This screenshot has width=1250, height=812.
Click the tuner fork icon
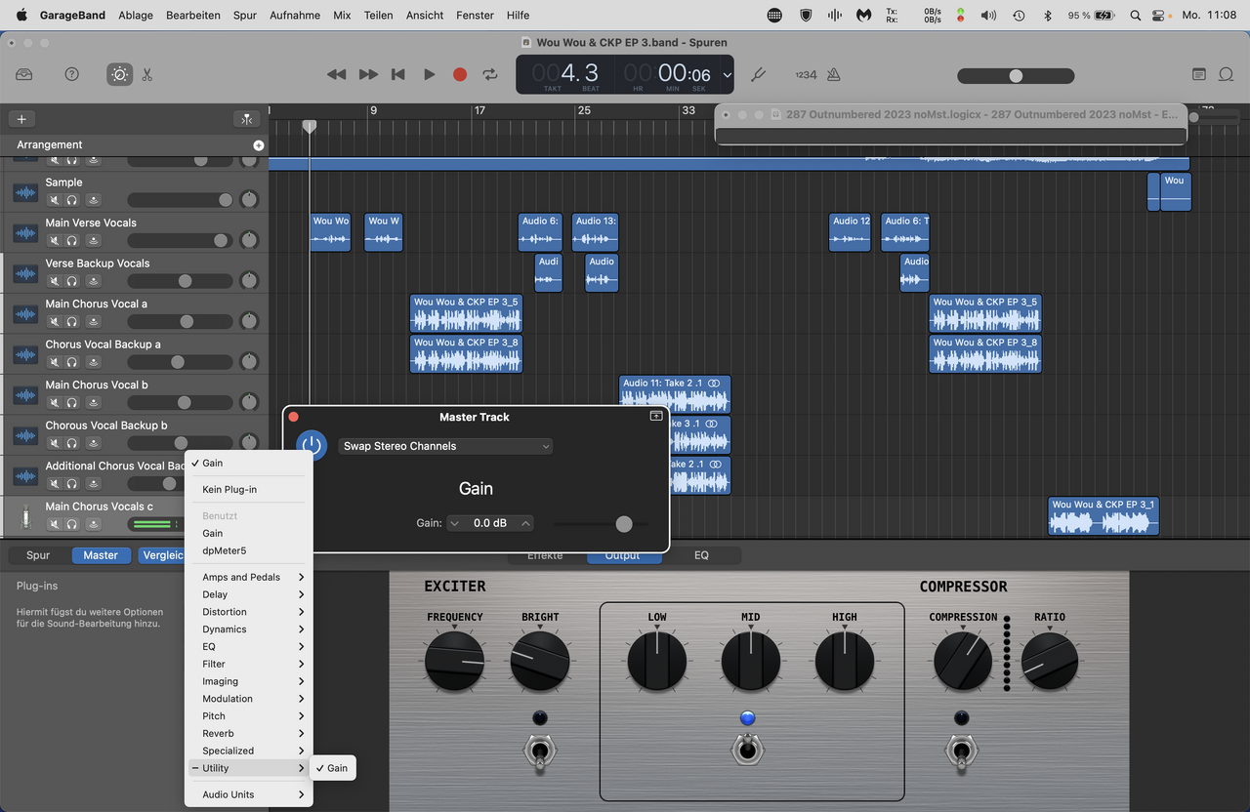point(758,74)
